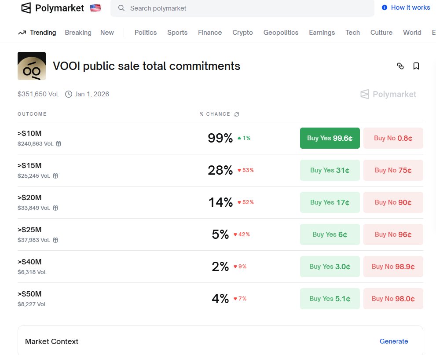This screenshot has width=436, height=355.
Task: Buy No at 90¢ for >$20M
Action: click(x=393, y=202)
